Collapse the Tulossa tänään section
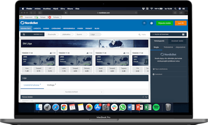Viewport: 208px width, 125px height. pyautogui.click(x=146, y=97)
